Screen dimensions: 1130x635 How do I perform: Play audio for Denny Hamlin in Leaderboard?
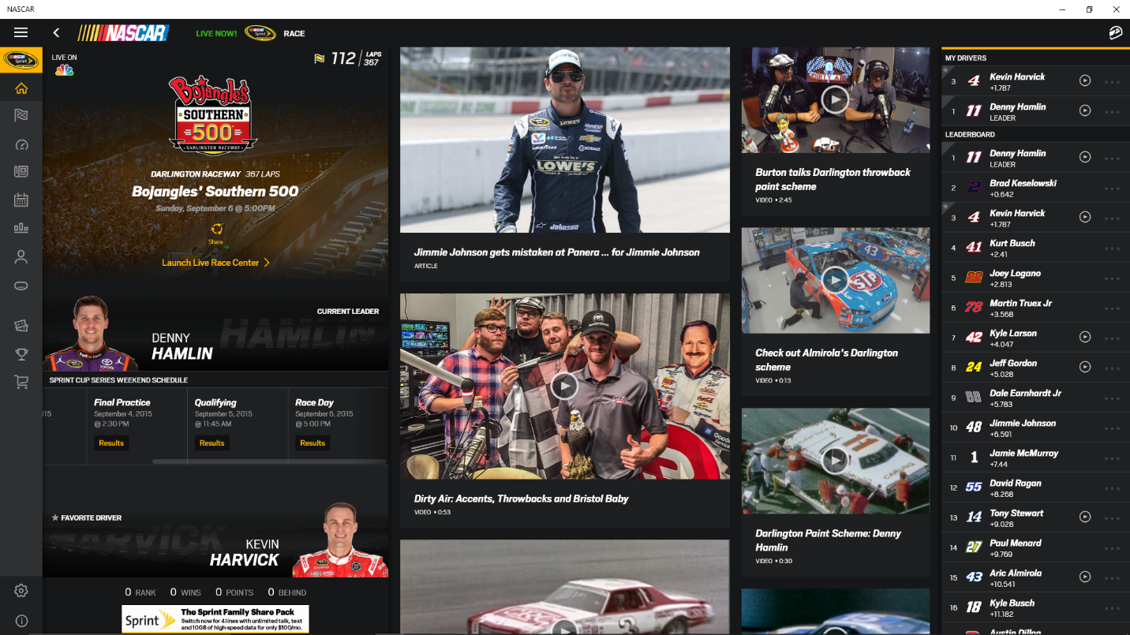pos(1085,157)
